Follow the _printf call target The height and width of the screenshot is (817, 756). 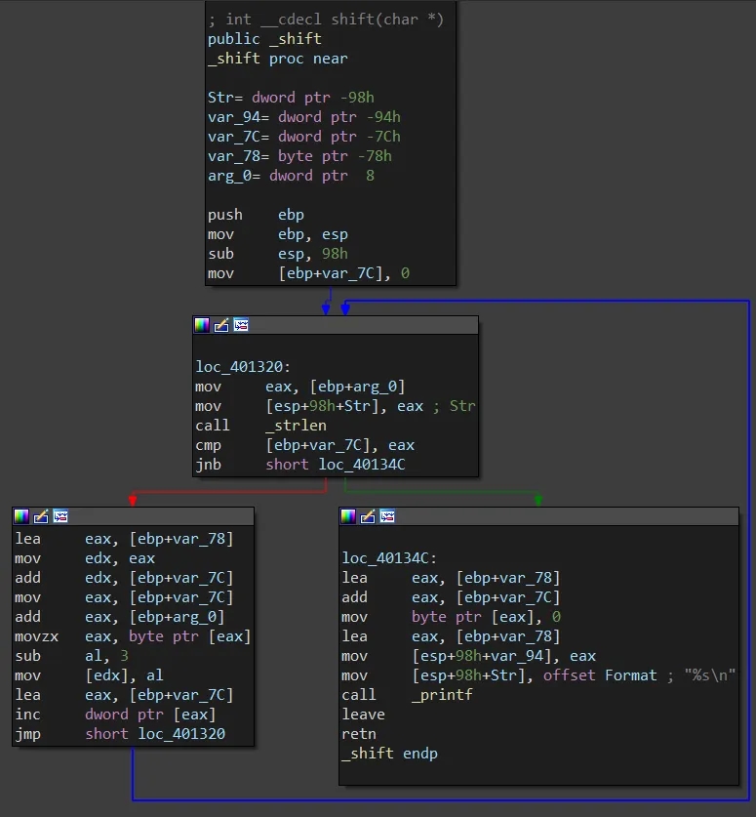pyautogui.click(x=442, y=695)
